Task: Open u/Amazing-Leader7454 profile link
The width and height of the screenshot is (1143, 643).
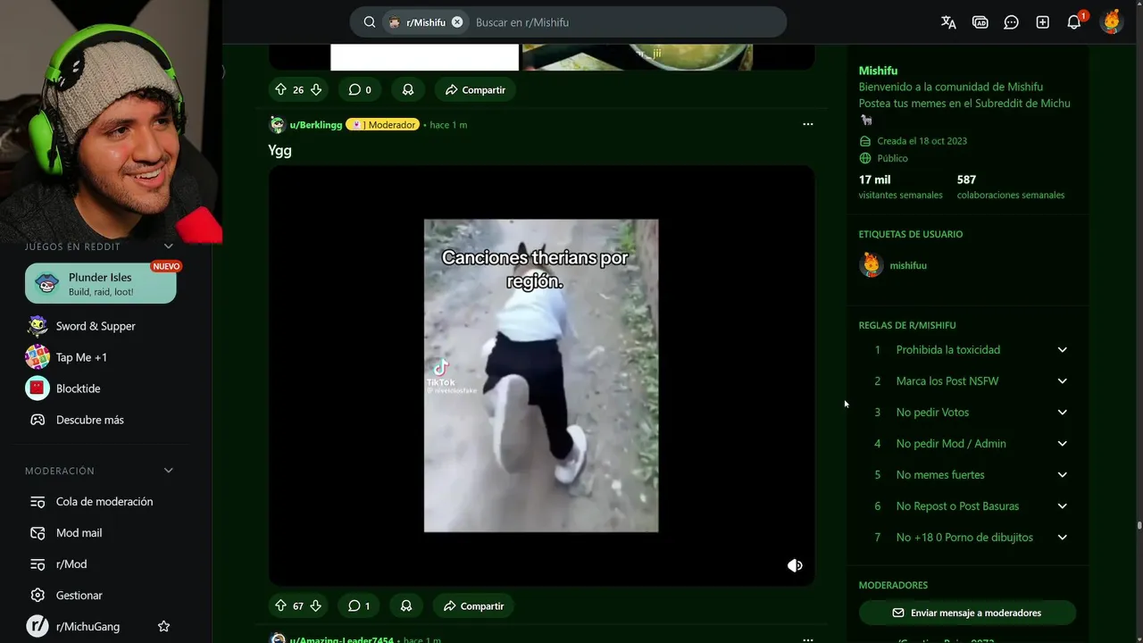Action: (341, 639)
